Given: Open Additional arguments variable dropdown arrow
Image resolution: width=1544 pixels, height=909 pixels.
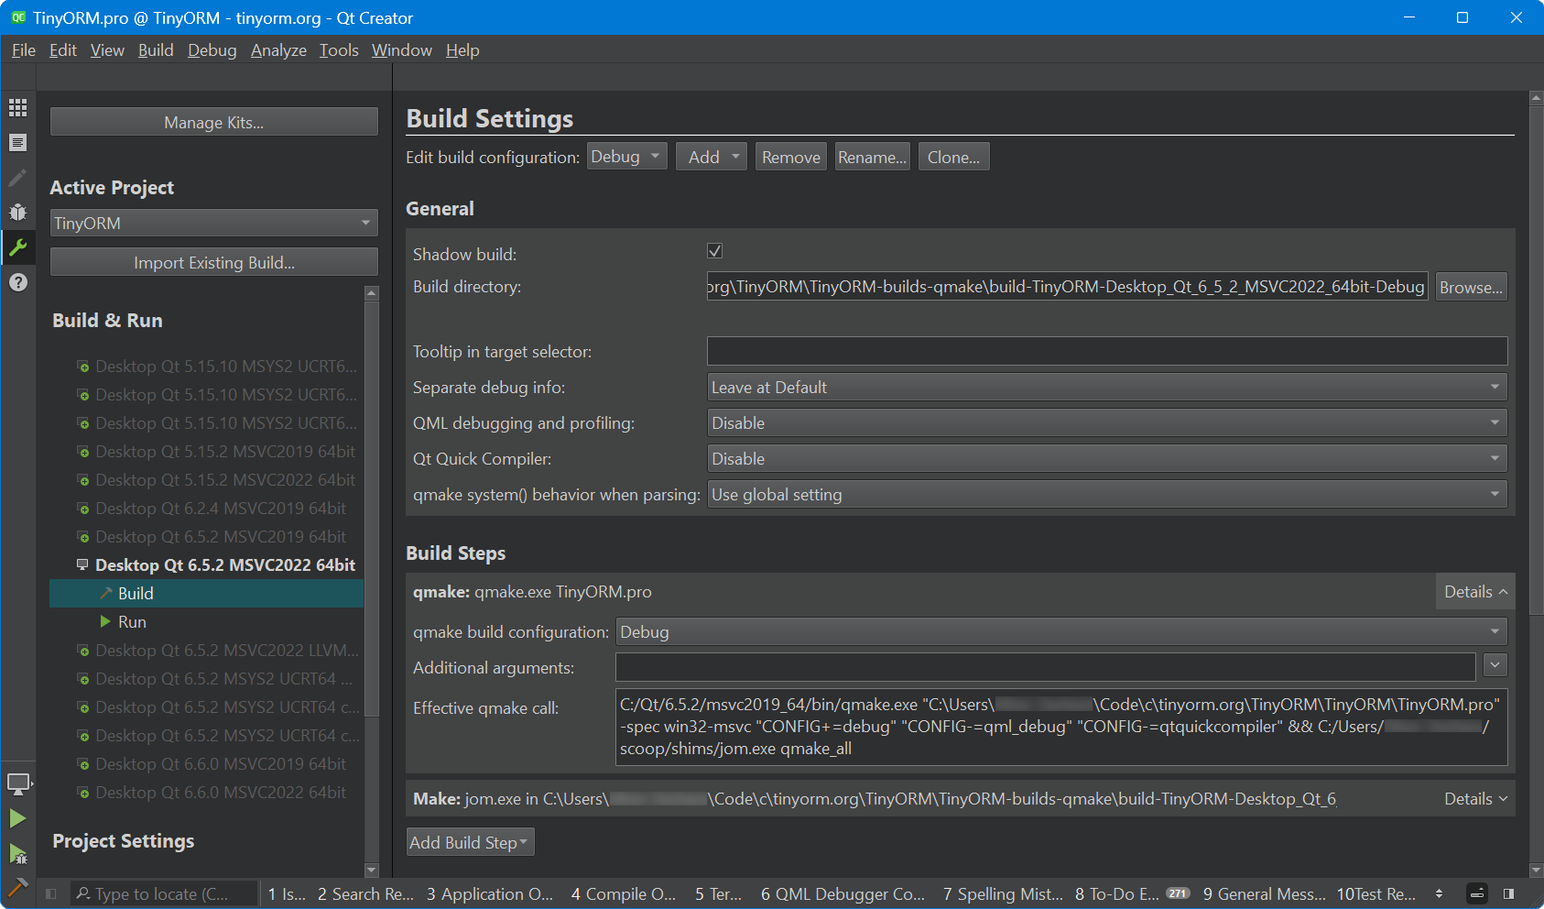Looking at the screenshot, I should (1495, 665).
